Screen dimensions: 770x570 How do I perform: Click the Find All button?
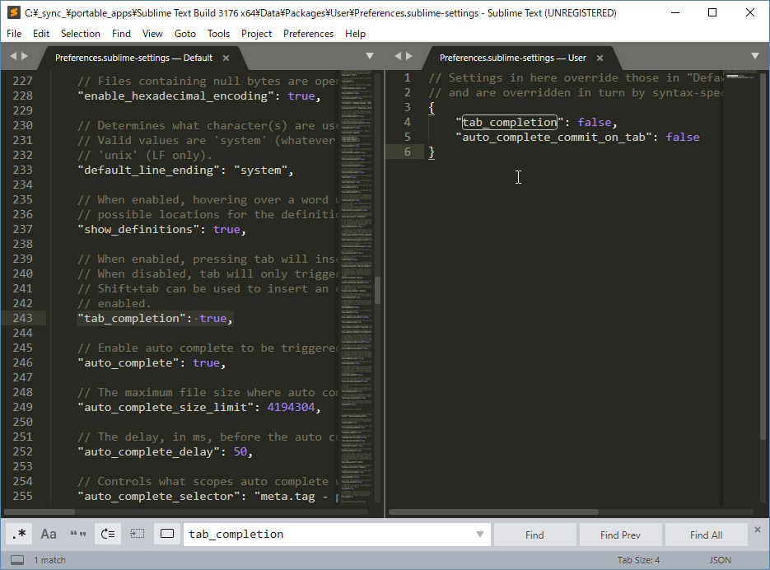point(706,535)
